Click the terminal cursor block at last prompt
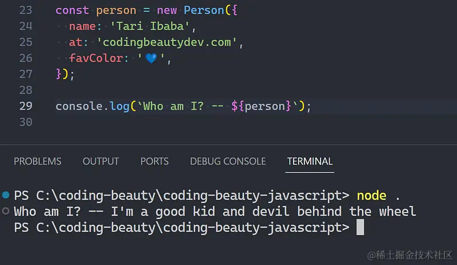The image size is (457, 265). 360,227
